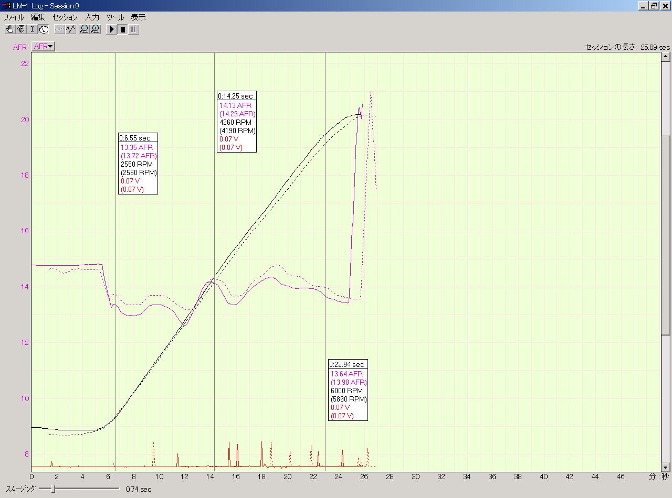Select the 0:22.94 sec marker info box
This screenshot has width=672, height=498.
tap(348, 390)
